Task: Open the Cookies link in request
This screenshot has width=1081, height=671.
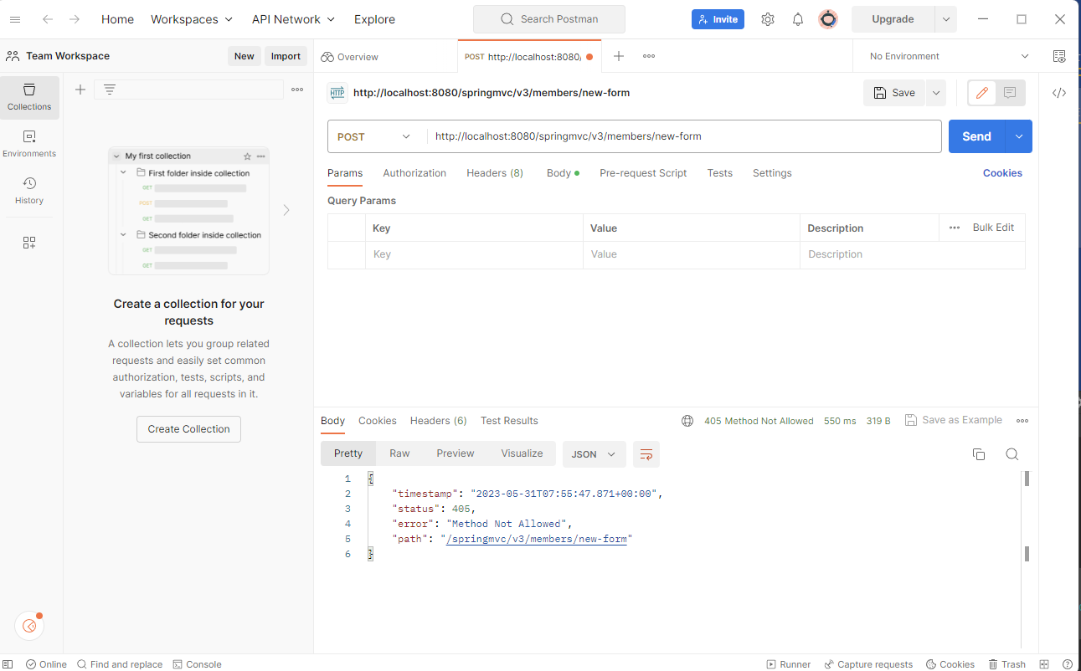Action: (x=1002, y=173)
